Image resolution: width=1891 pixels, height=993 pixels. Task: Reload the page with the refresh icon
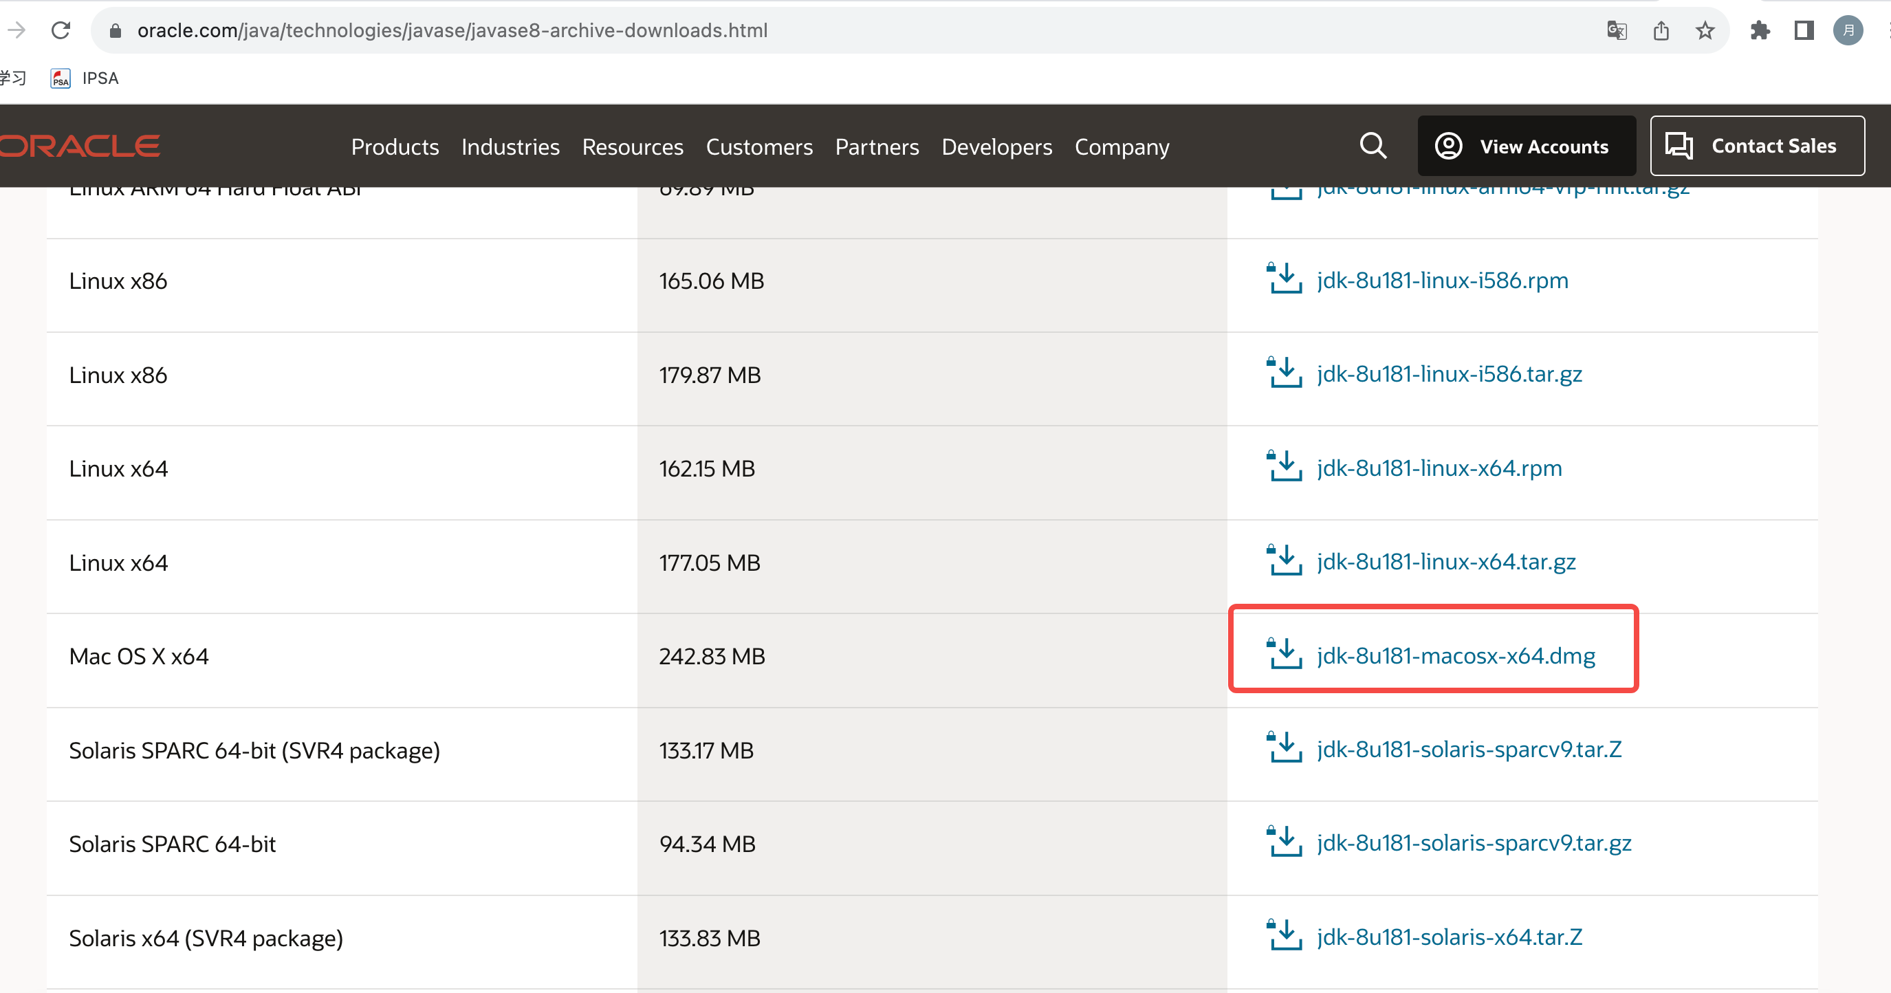click(x=61, y=30)
